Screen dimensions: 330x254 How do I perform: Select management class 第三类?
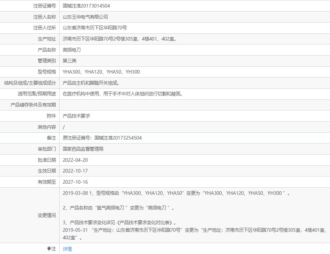70,61
